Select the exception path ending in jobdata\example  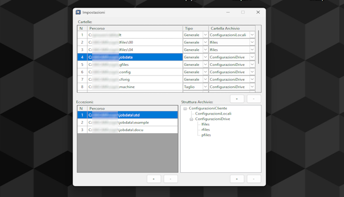pyautogui.click(x=132, y=123)
